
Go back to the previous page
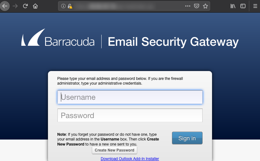[x=5, y=6]
